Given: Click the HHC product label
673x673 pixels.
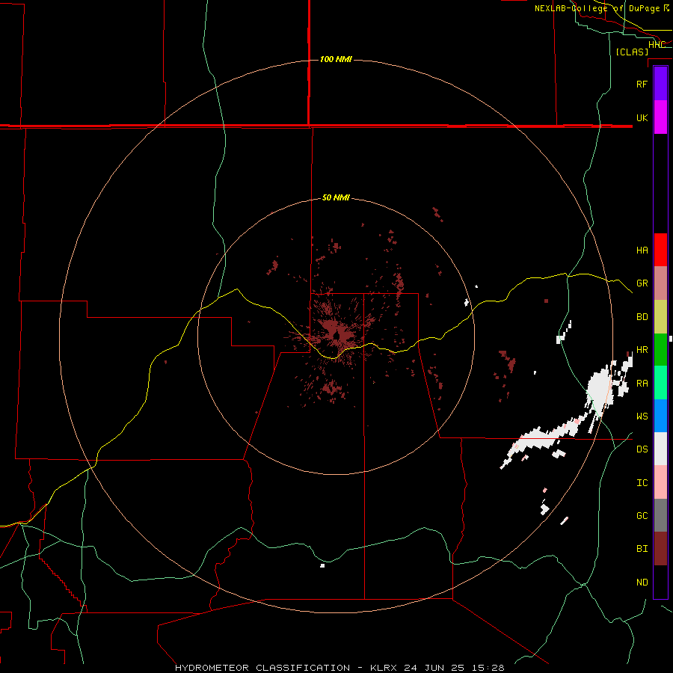Looking at the screenshot, I should click(657, 45).
